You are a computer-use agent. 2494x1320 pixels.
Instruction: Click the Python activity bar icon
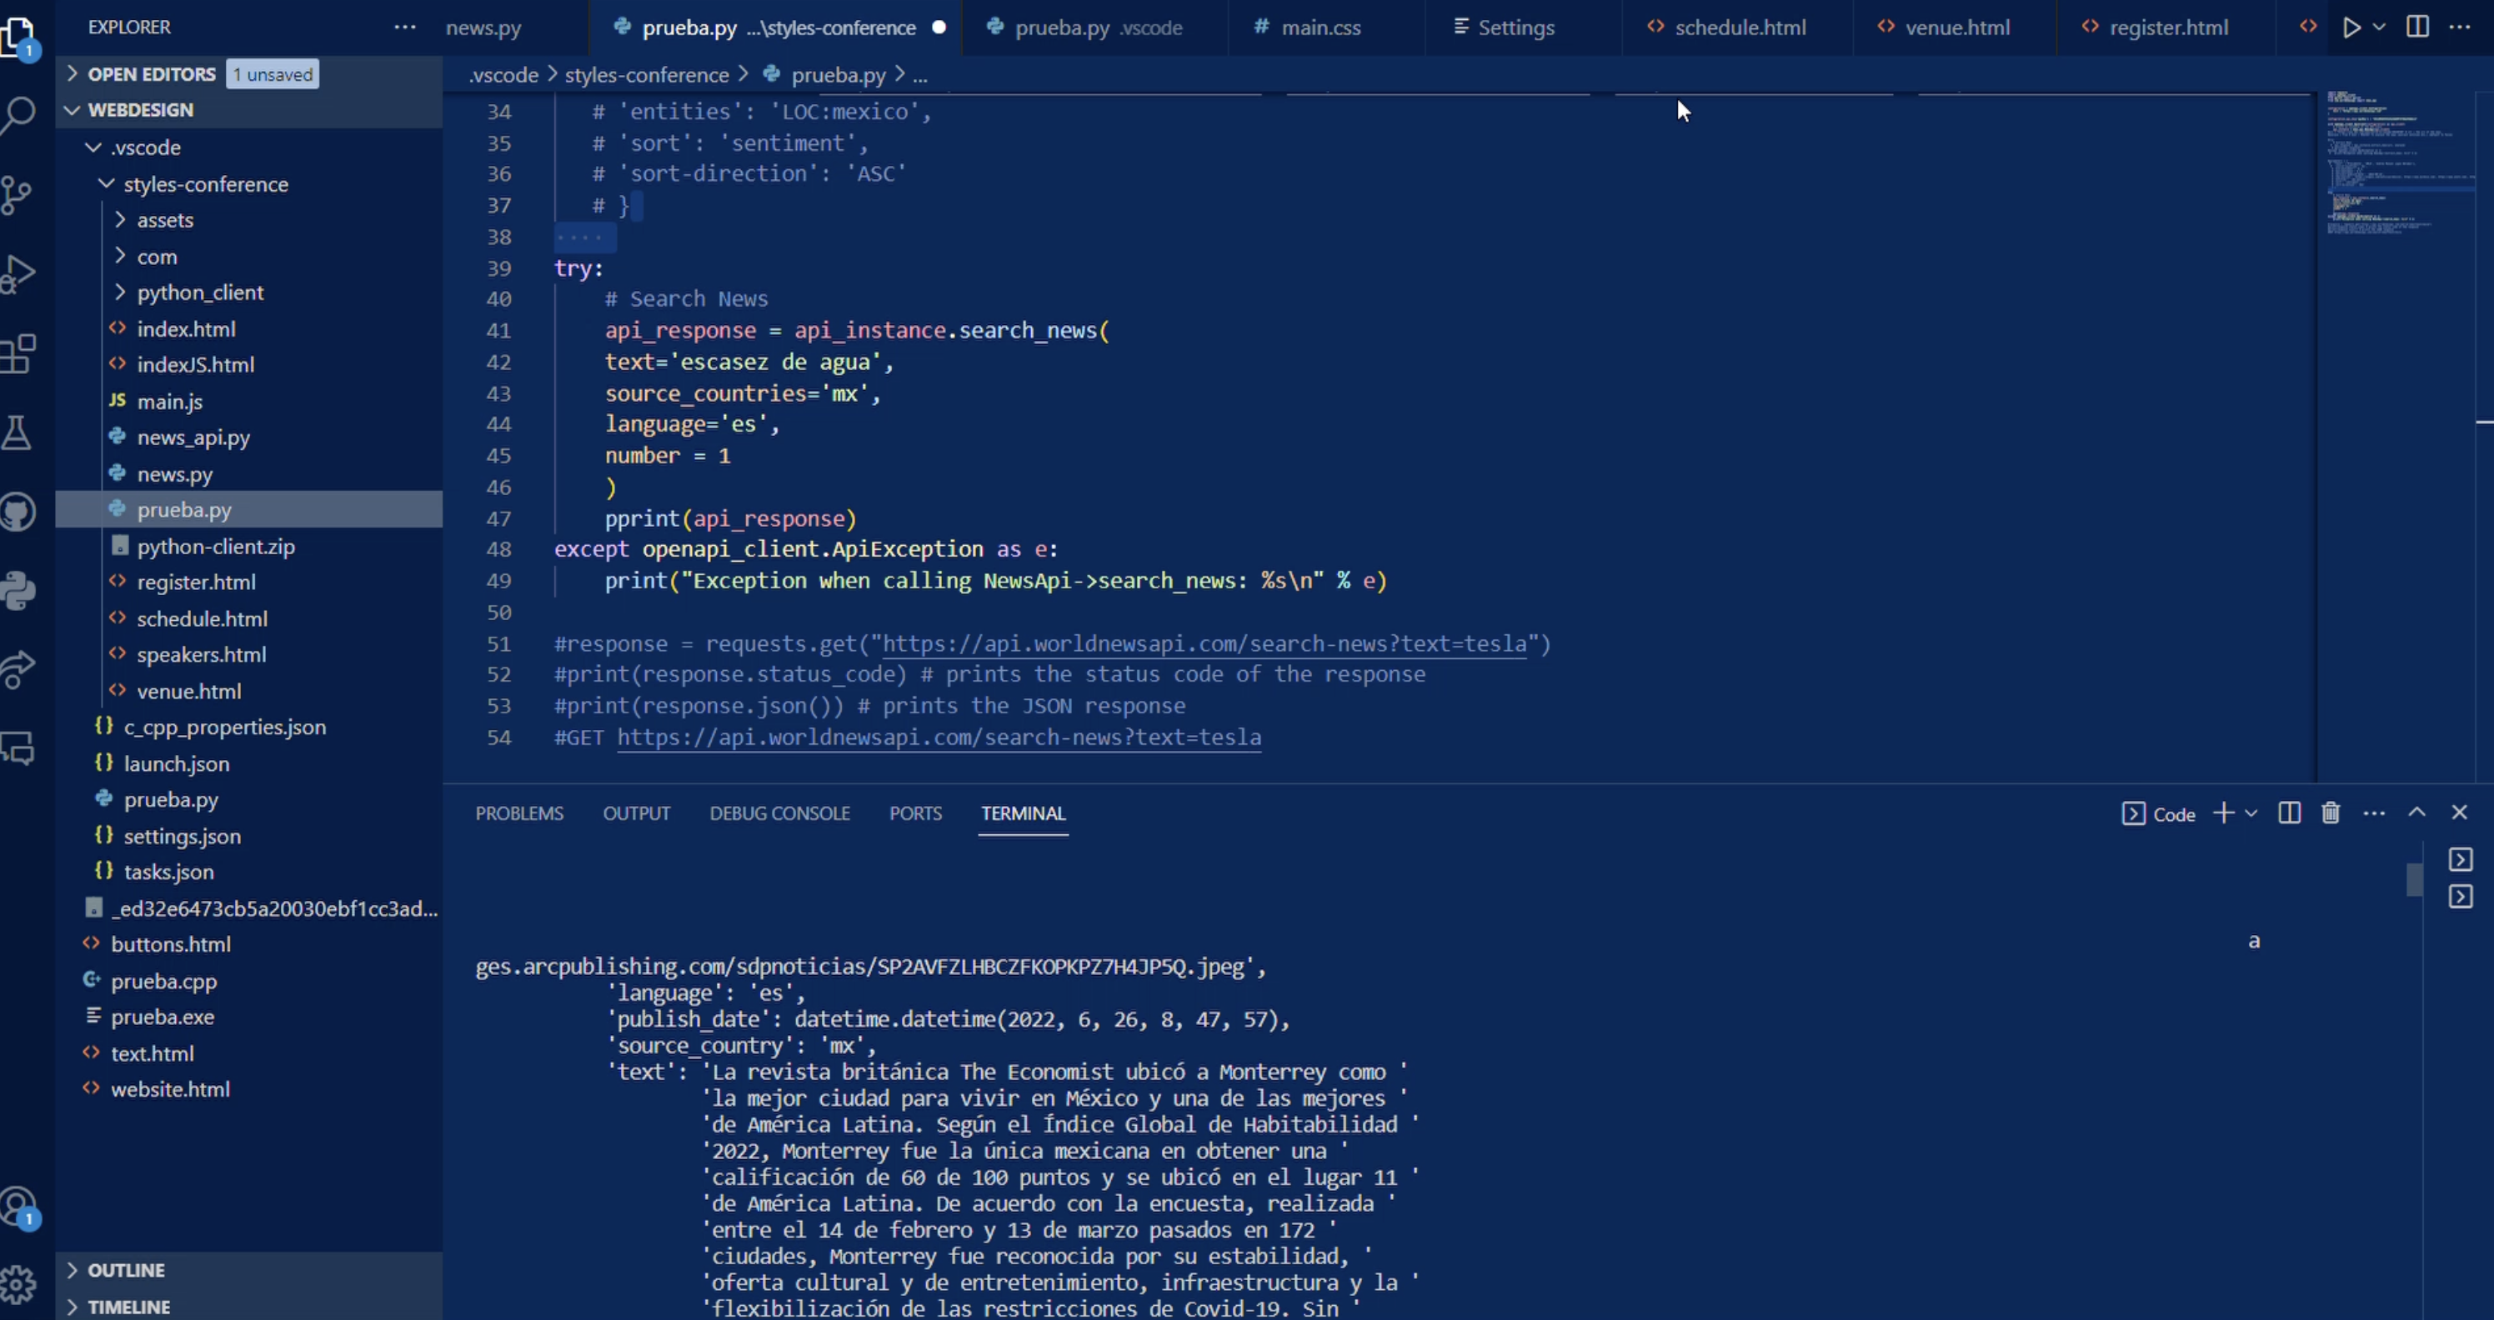18,590
